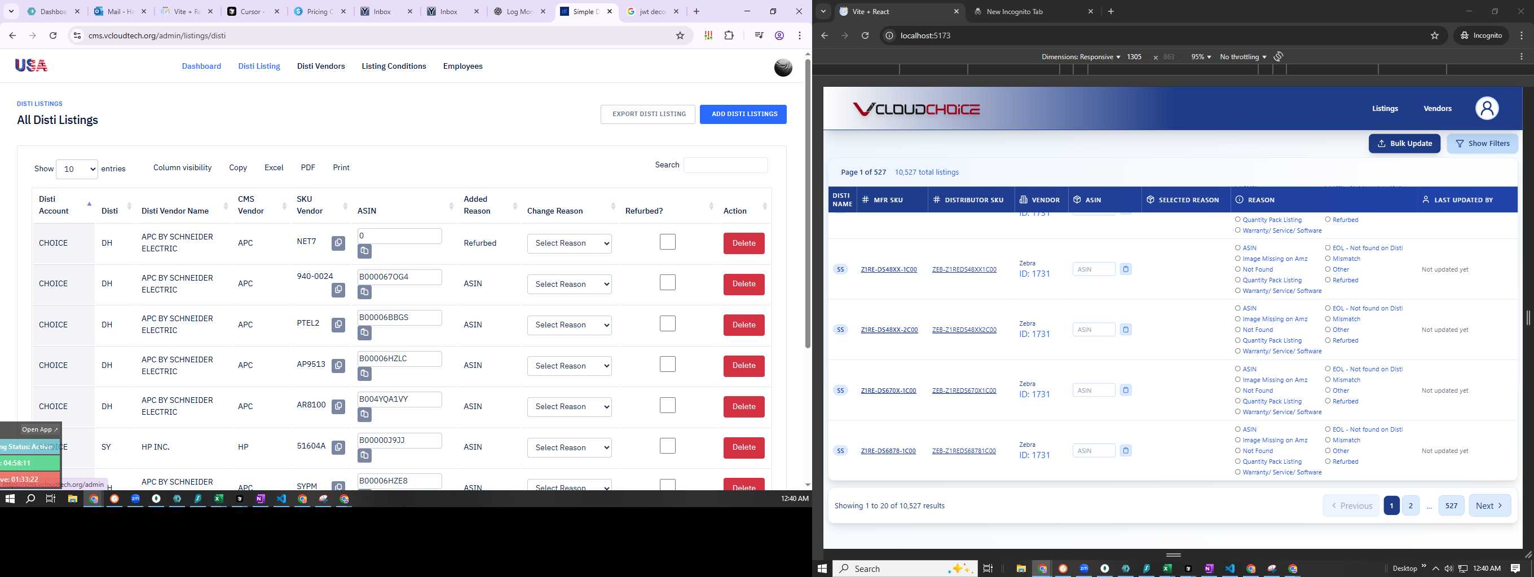Click the USA logo in CMS header
The image size is (1534, 577).
coord(31,65)
